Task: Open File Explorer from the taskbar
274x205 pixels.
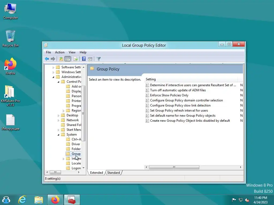Action: pyautogui.click(x=39, y=200)
